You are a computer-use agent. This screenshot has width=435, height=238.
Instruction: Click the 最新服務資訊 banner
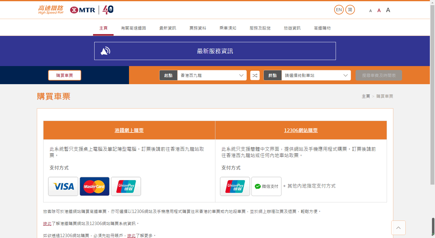click(x=215, y=51)
